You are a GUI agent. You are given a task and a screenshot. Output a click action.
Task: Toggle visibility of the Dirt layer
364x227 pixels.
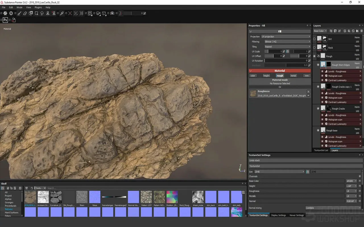(x=315, y=39)
